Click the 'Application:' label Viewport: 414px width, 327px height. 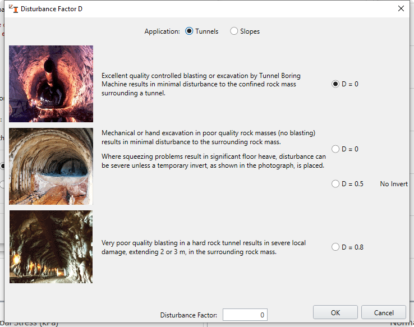point(162,31)
